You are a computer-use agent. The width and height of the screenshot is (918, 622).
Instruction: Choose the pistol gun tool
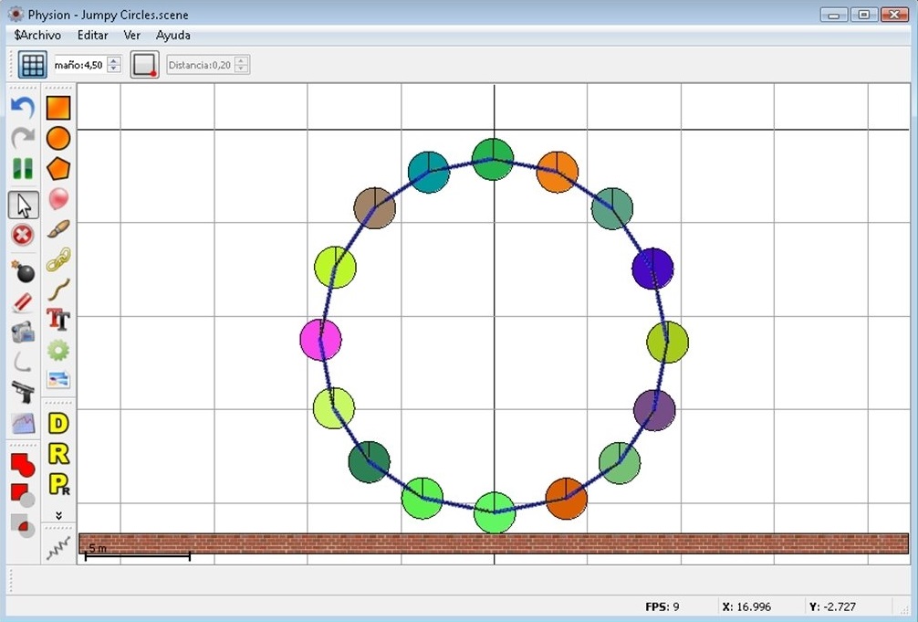coord(23,392)
